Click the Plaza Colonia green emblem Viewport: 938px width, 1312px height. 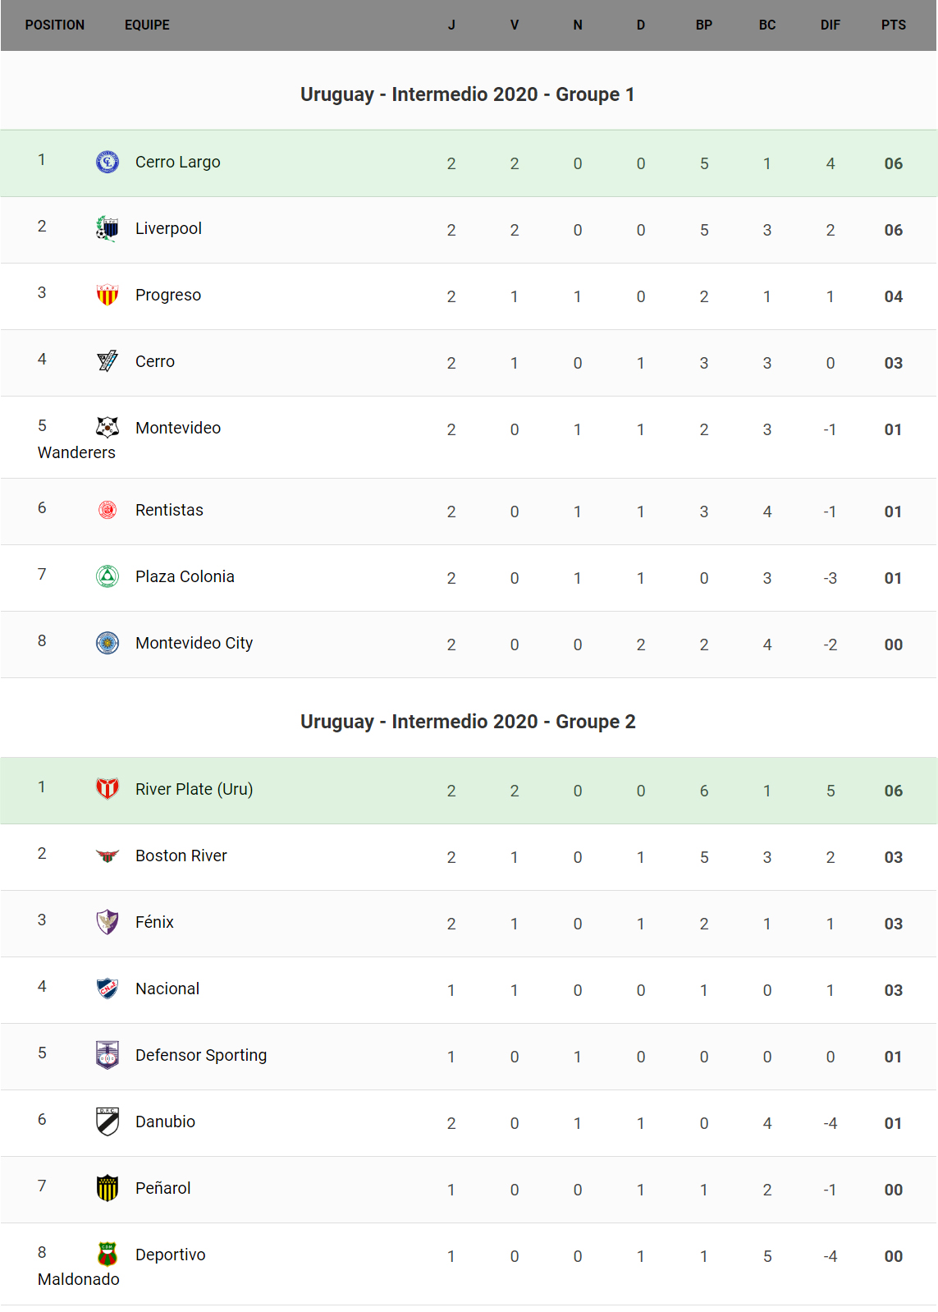click(108, 576)
